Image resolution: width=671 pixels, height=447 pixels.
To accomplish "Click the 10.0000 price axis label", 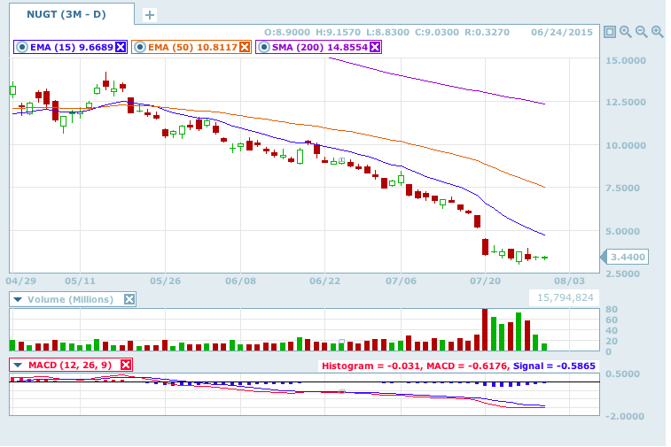I will click(x=626, y=145).
